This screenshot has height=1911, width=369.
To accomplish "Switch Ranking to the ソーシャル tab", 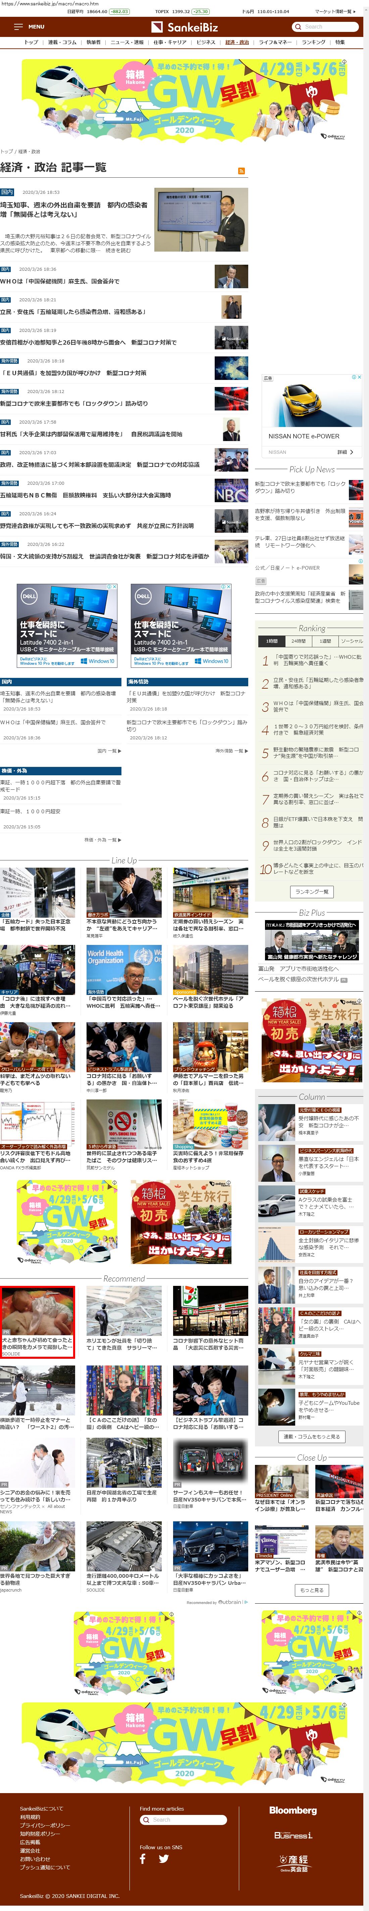I will point(351,641).
